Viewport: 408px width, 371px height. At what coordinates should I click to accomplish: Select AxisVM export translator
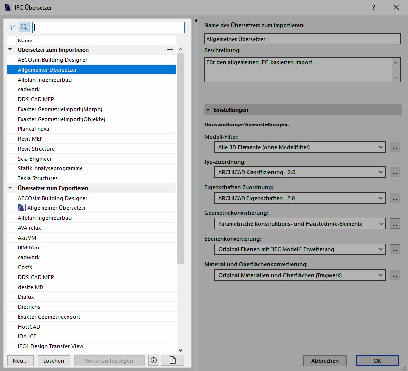tap(91, 238)
